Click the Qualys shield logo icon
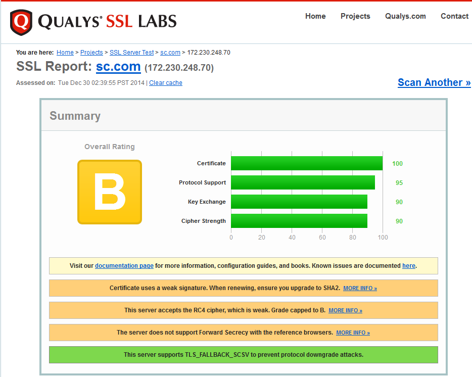 click(x=21, y=22)
